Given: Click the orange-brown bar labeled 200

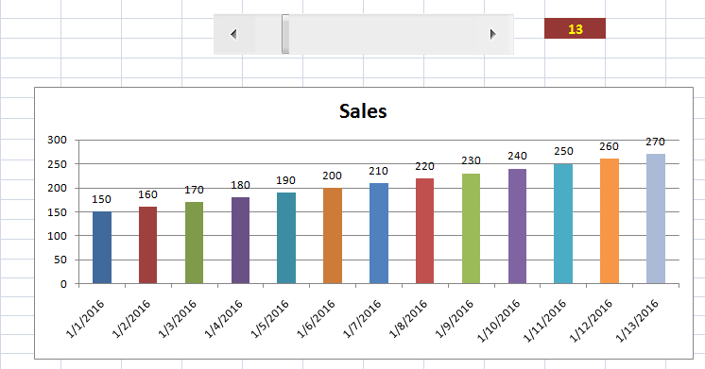Looking at the screenshot, I should point(333,236).
